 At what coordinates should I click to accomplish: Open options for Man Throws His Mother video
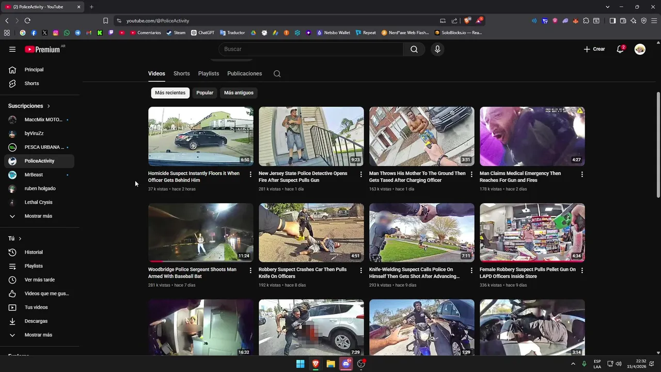(x=471, y=174)
